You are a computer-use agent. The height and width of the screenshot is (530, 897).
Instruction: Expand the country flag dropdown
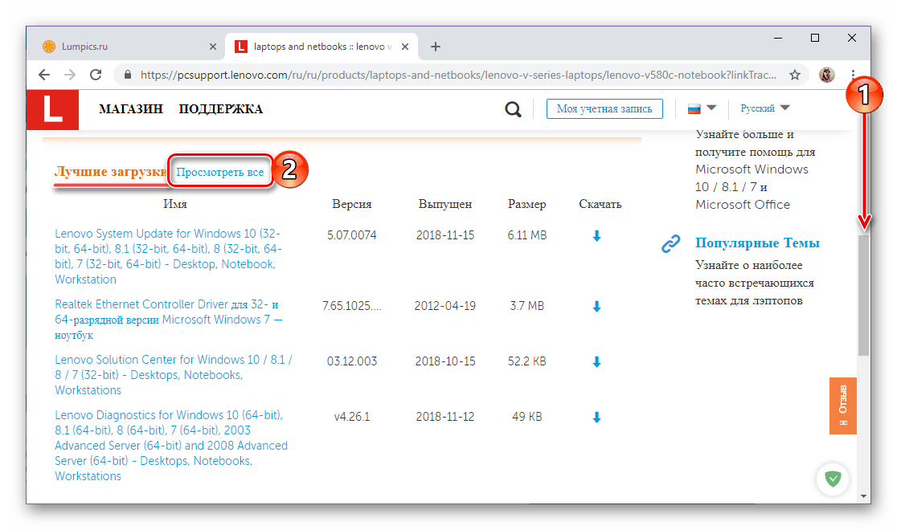702,108
